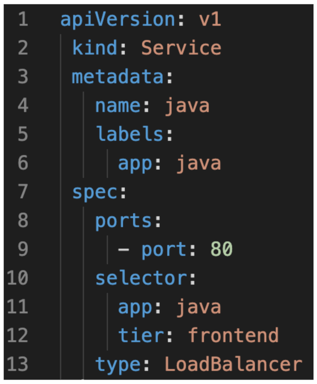The image size is (317, 384).
Task: Click the v1 value
Action: (210, 20)
